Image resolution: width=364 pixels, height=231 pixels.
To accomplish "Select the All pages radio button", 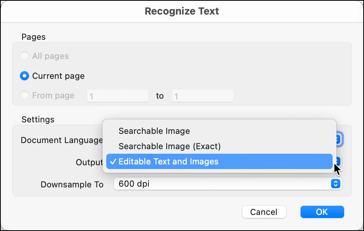I will (x=24, y=56).
